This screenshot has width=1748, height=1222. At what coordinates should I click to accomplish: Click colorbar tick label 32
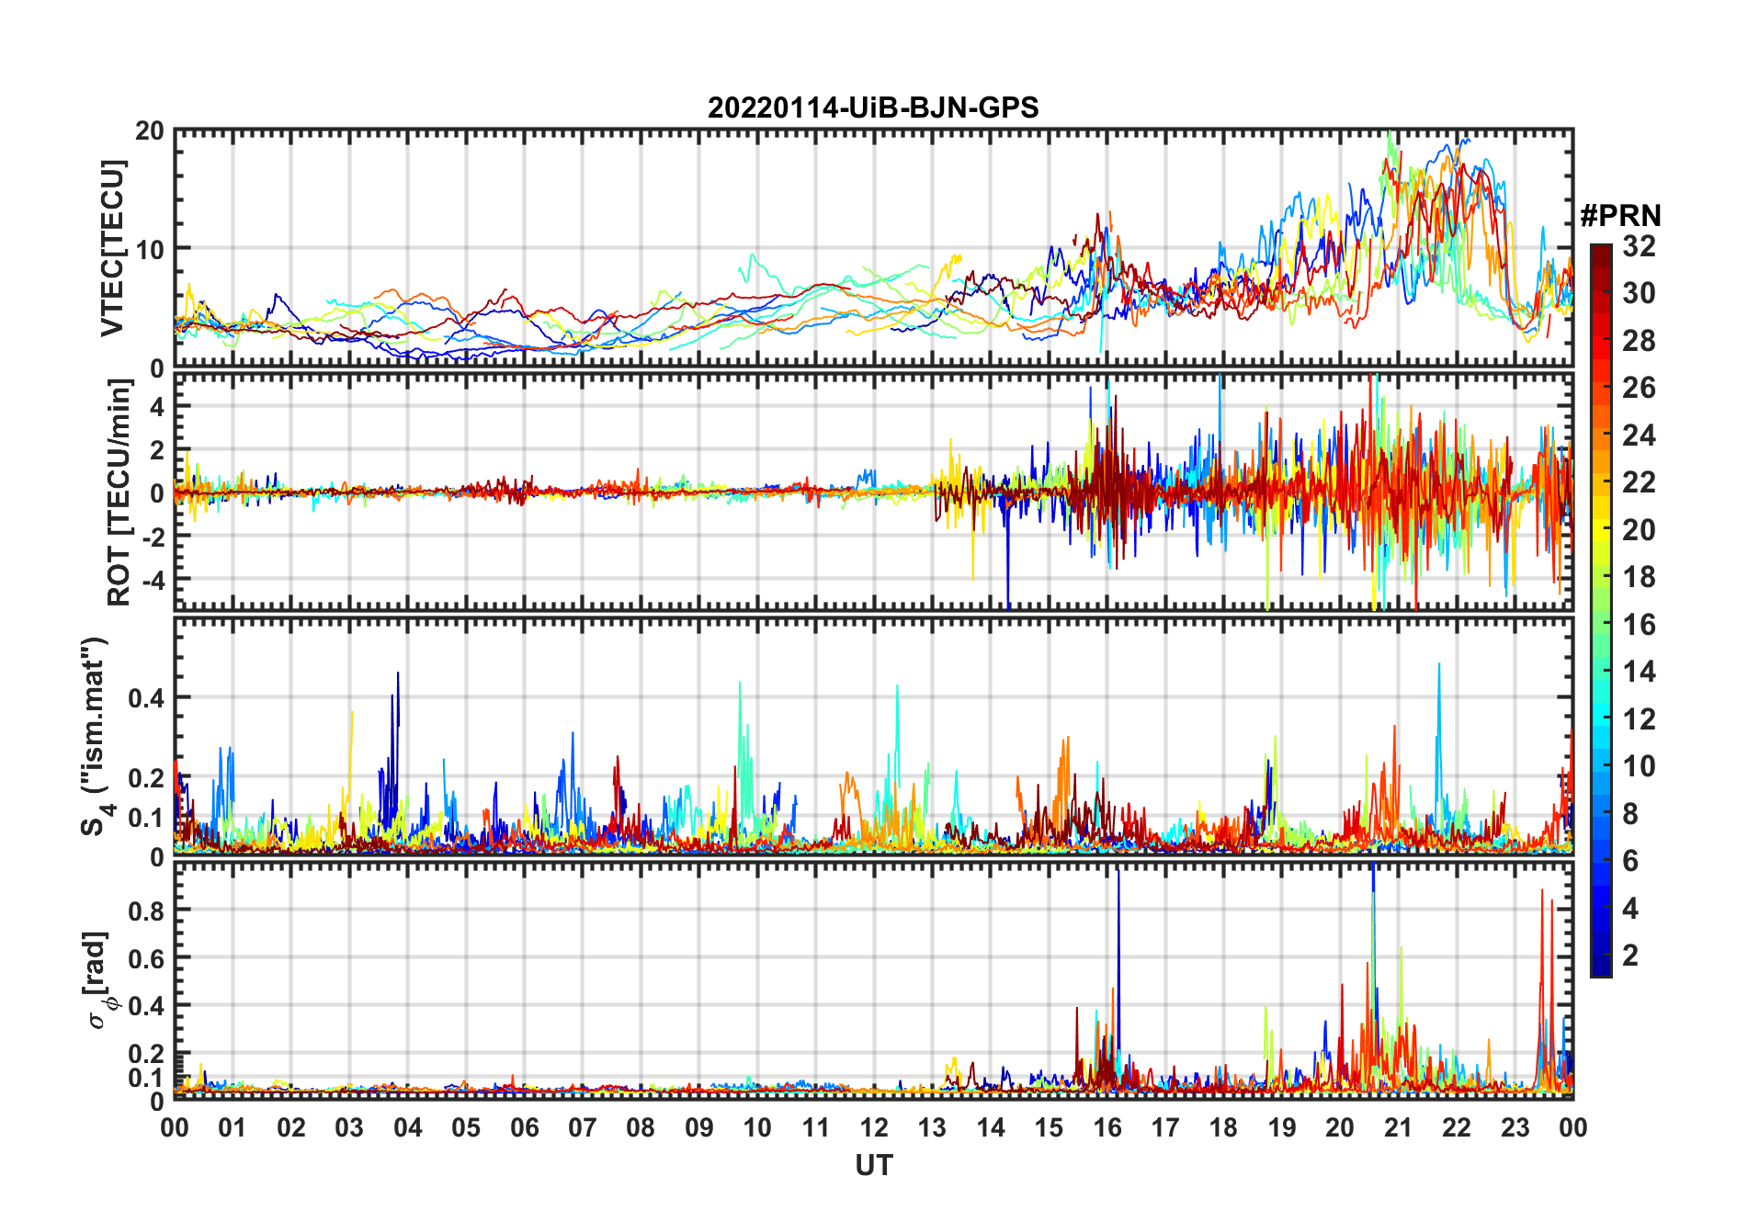point(1639,246)
